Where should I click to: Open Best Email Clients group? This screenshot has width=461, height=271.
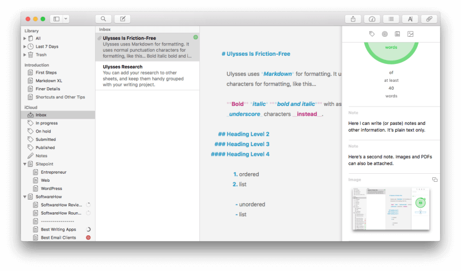[x=58, y=238]
